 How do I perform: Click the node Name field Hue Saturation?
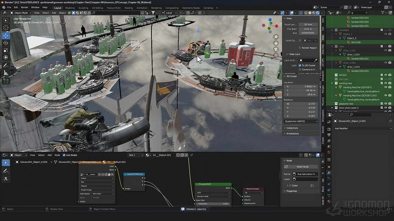click(305, 174)
